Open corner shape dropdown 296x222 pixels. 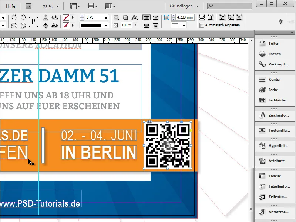click(184, 25)
